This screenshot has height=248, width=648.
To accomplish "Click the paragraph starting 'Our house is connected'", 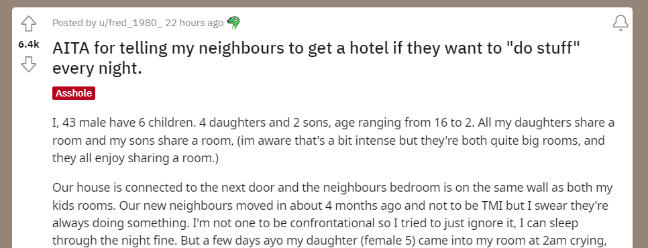I will [x=333, y=214].
